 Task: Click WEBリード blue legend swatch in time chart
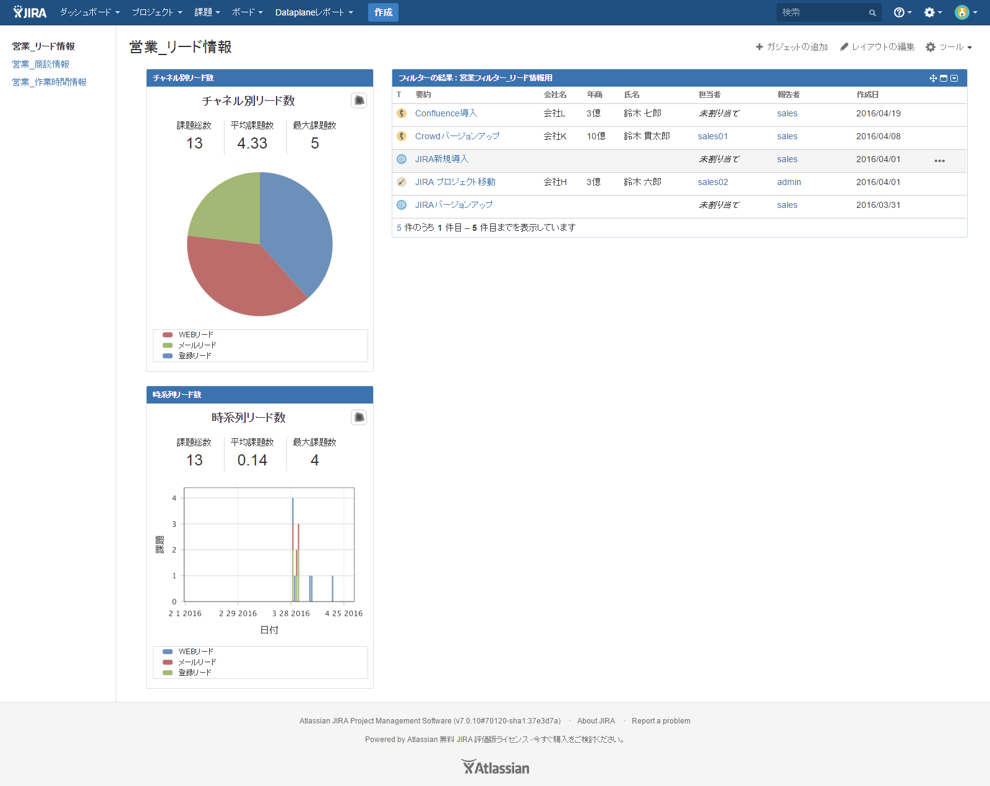pyautogui.click(x=168, y=652)
